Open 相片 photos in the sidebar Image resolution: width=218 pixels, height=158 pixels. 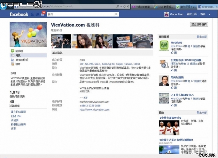coord(18,64)
